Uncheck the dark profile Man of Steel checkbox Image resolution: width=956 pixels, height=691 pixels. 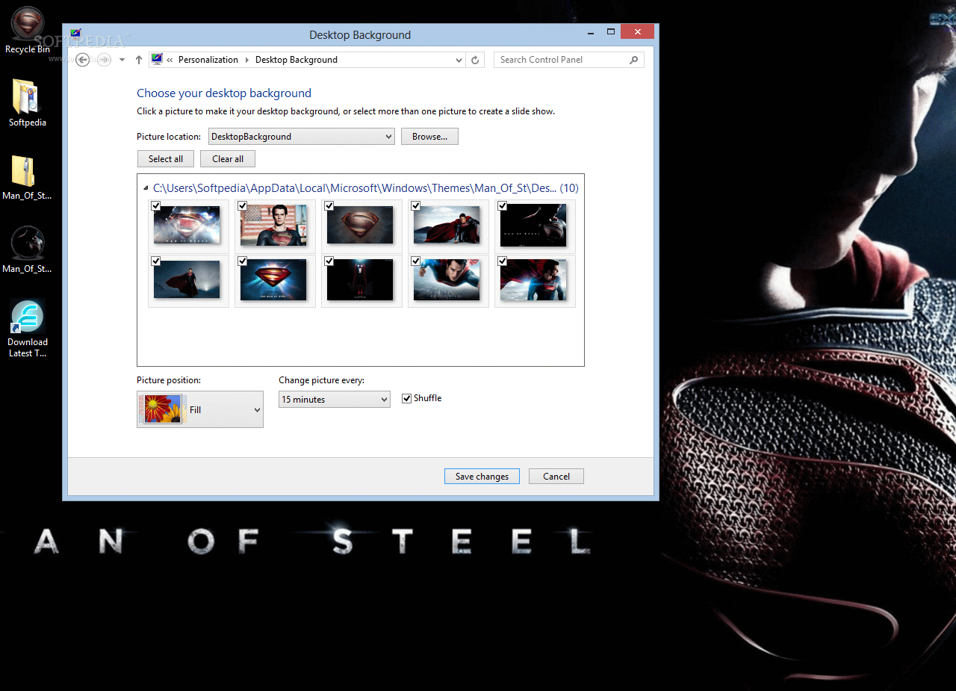click(x=503, y=205)
